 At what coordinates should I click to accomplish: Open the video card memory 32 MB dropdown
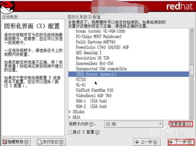133,124
